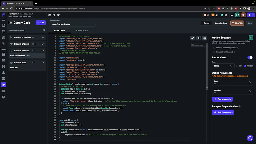Viewport: 256px width, 144px height.
Task: Open the storyboard icon in left sidebar
Action: click(x=3, y=43)
